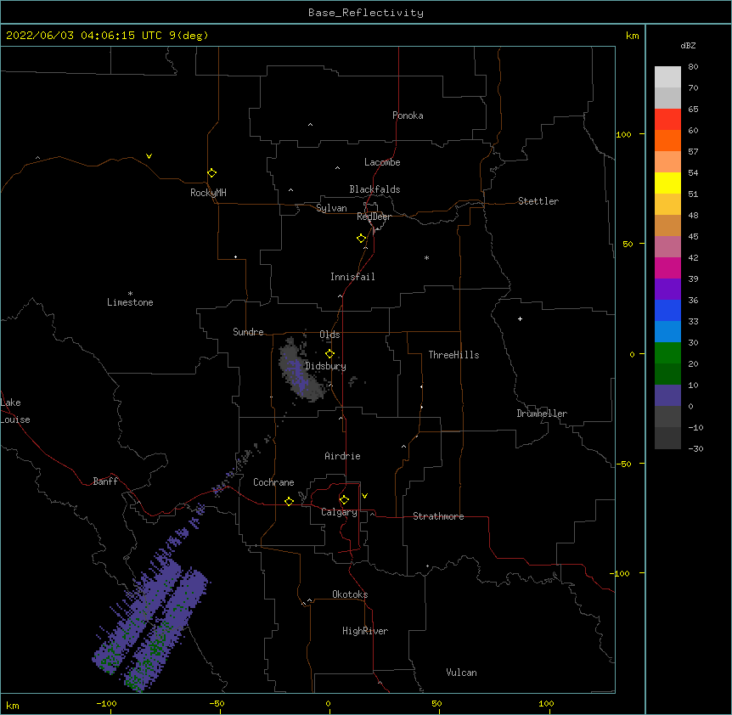Screen dimensions: 732x715
Task: Click the yellow diamond marker above Calgary label
Action: click(x=344, y=500)
